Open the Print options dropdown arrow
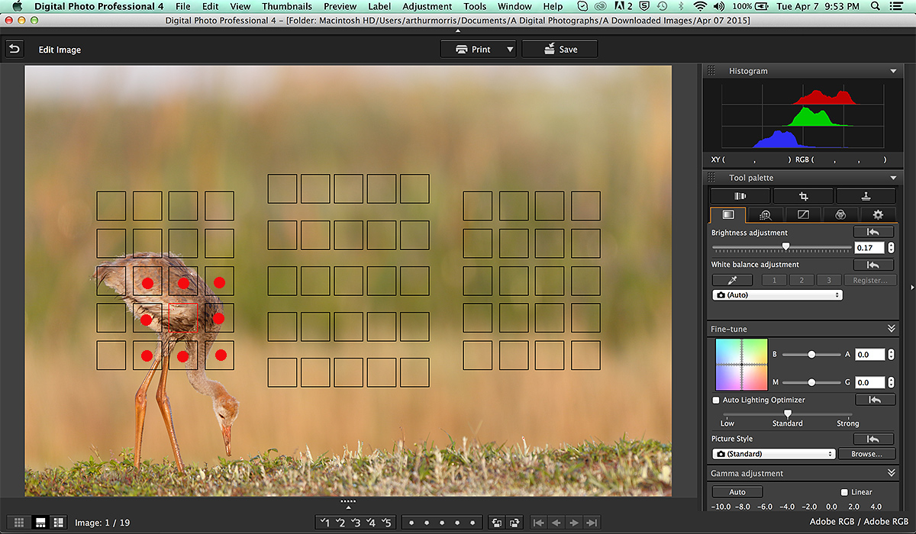This screenshot has height=534, width=916. (x=510, y=50)
